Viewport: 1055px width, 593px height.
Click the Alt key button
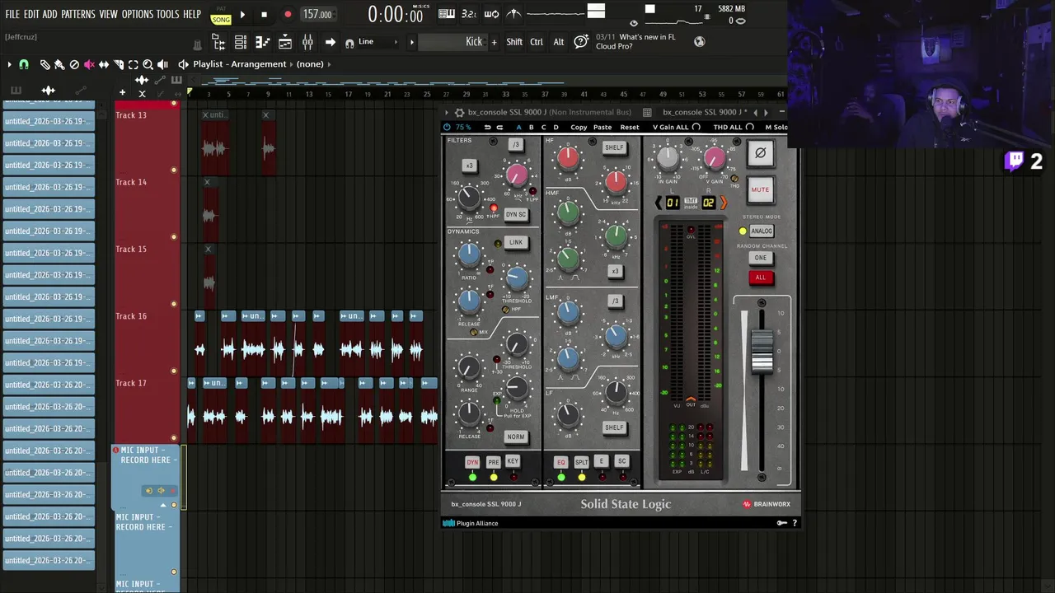(x=559, y=42)
